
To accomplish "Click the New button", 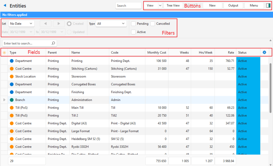I will coord(212,6).
